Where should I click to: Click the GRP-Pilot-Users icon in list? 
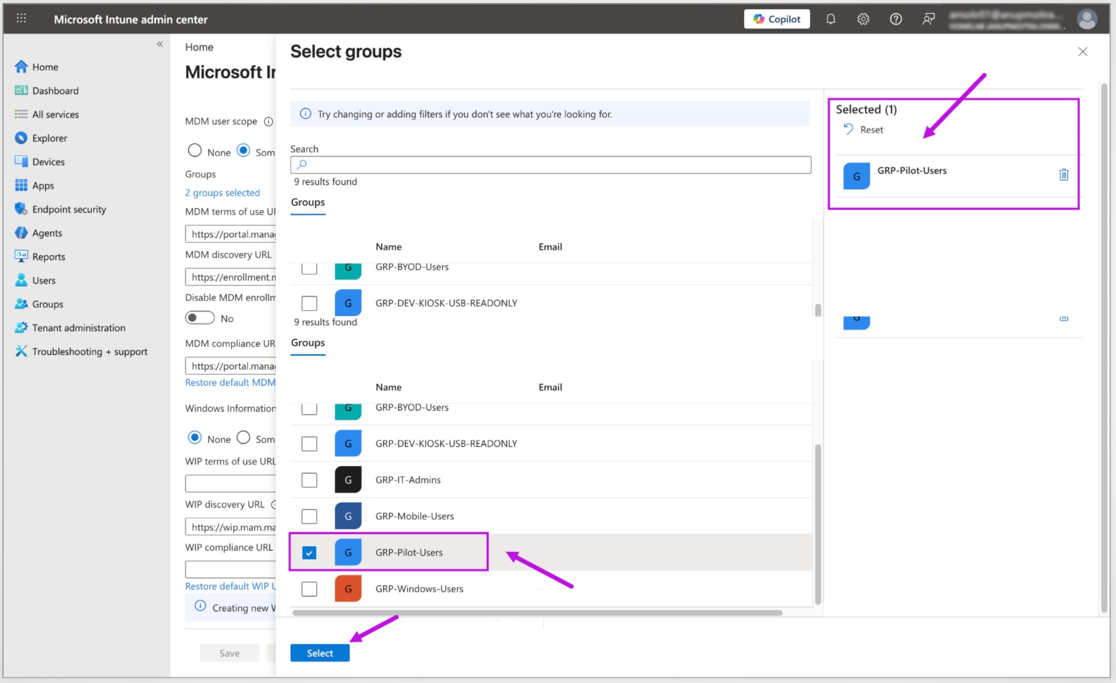tap(348, 552)
